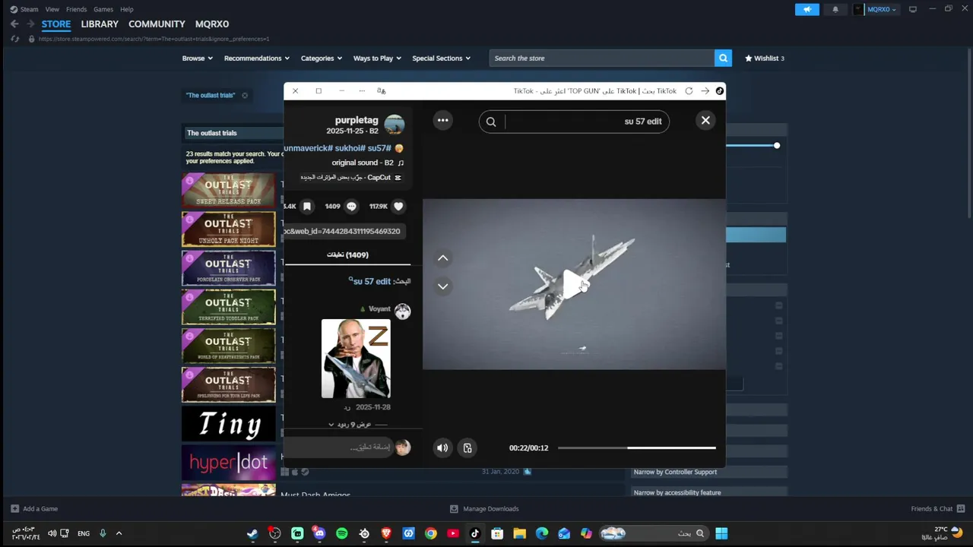Click the translate icon in TikTok title bar
The image size is (973, 547).
pos(382,91)
